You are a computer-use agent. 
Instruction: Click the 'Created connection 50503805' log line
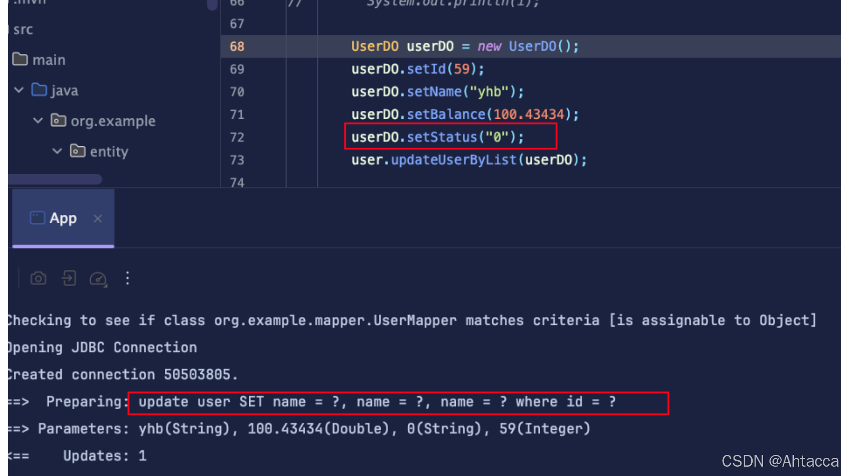(123, 374)
